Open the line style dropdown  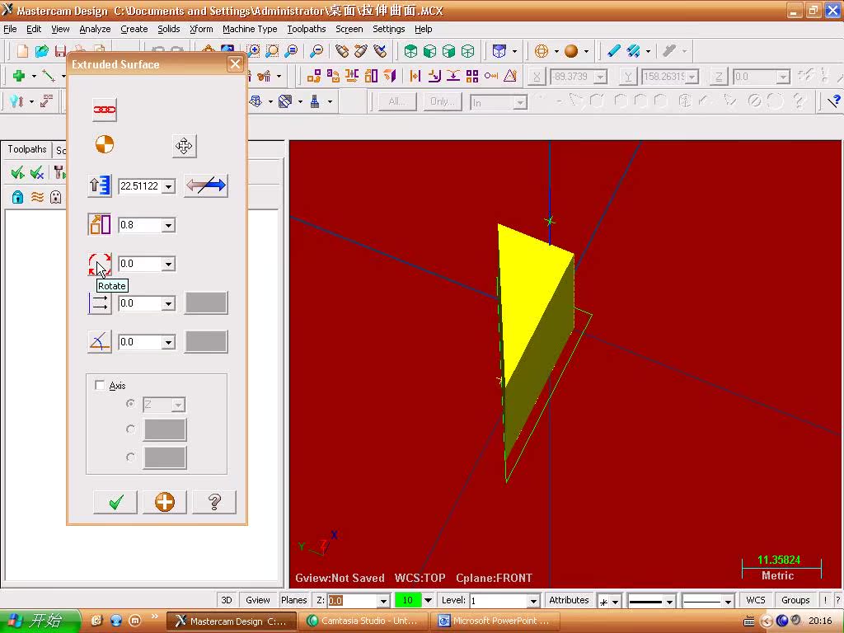669,601
